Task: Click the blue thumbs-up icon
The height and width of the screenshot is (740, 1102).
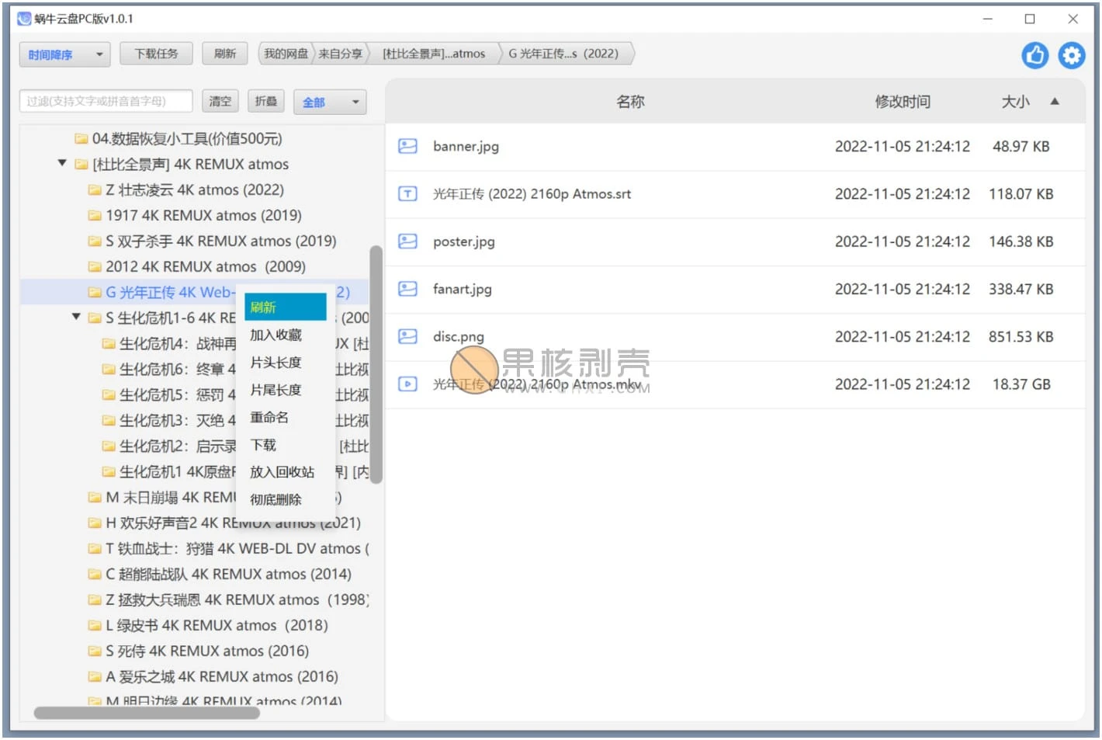Action: click(1034, 55)
